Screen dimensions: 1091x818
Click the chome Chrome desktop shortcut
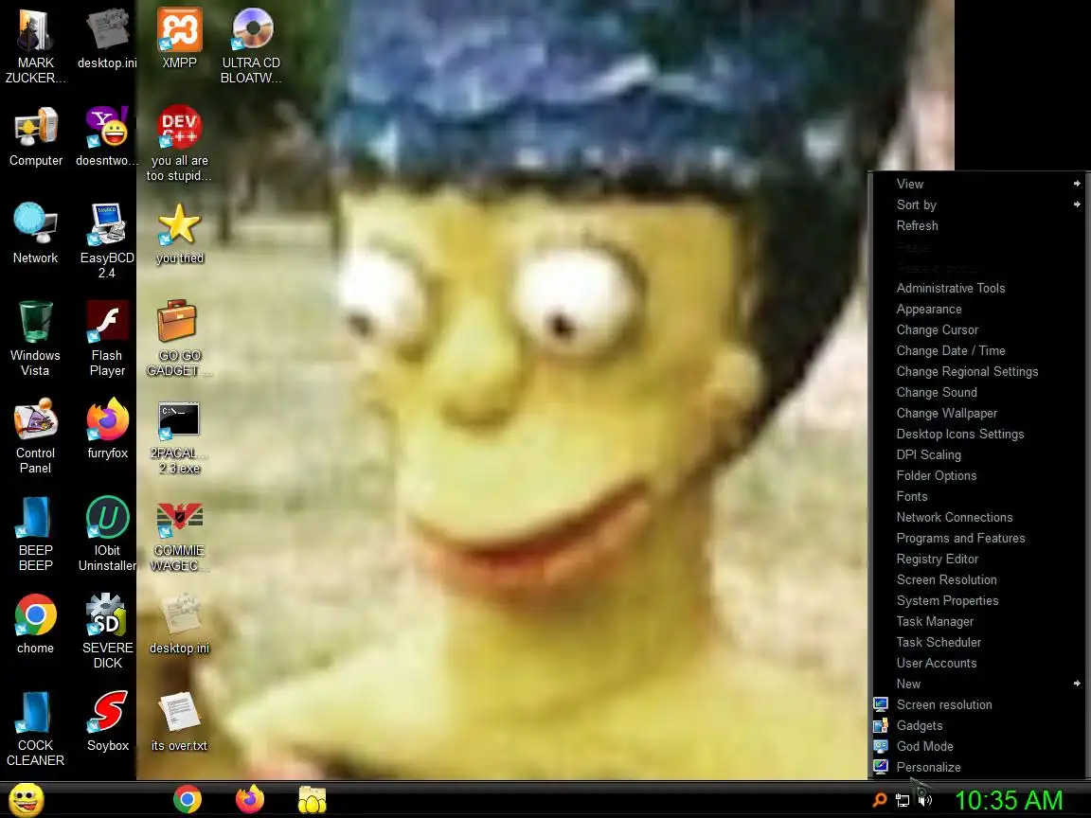point(35,623)
